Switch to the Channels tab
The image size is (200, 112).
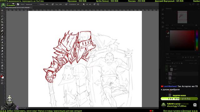[x=172, y=54]
